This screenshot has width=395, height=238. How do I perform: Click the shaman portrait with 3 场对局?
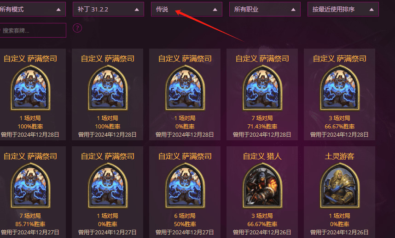tap(340, 88)
